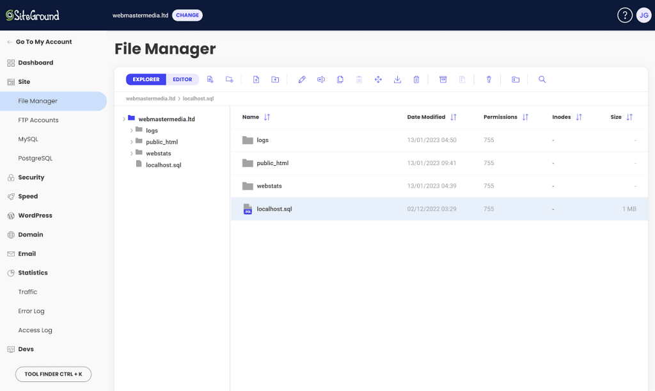Open the help question mark icon
Image resolution: width=655 pixels, height=391 pixels.
click(x=624, y=15)
